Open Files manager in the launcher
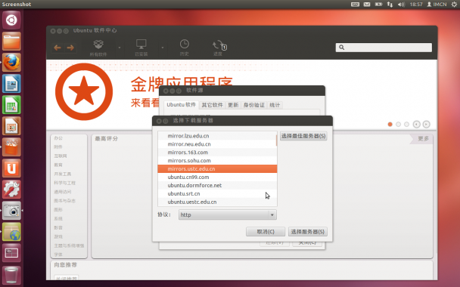Image resolution: width=460 pixels, height=287 pixels. coord(11,42)
